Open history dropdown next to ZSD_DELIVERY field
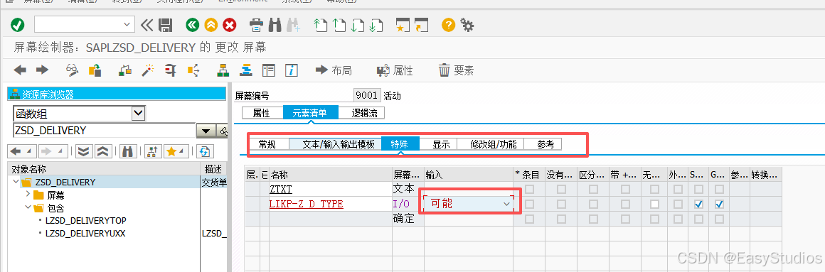 (206, 131)
